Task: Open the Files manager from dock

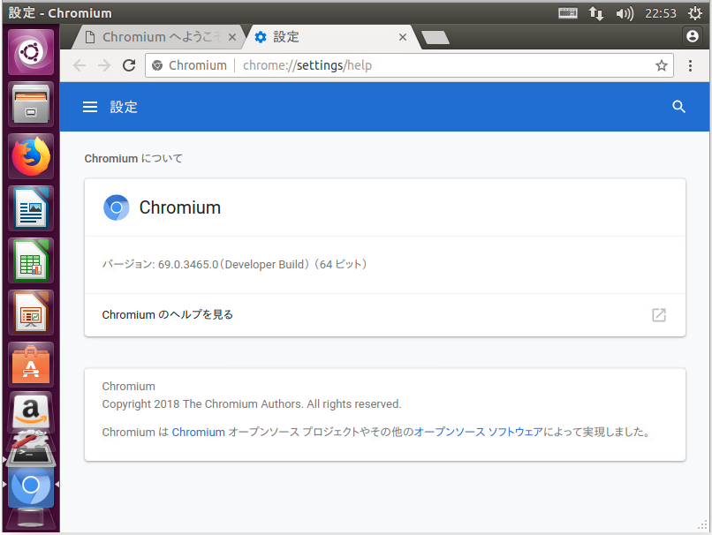Action: click(31, 104)
